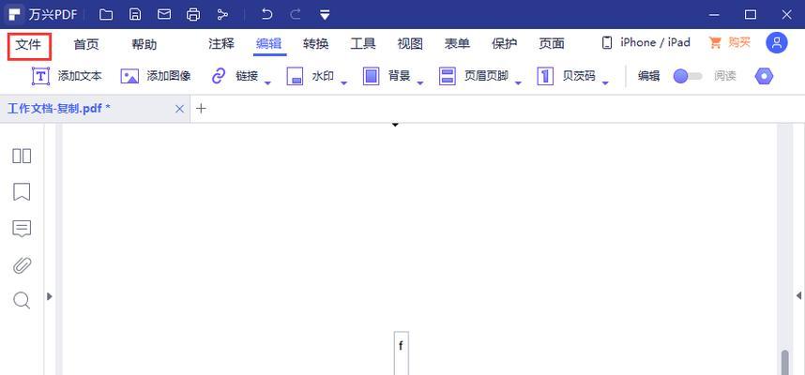
Task: Click the 购买 purchase button
Action: coord(730,42)
